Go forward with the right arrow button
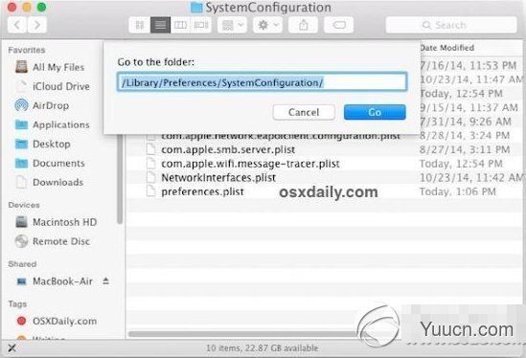The height and width of the screenshot is (358, 526). click(x=37, y=25)
